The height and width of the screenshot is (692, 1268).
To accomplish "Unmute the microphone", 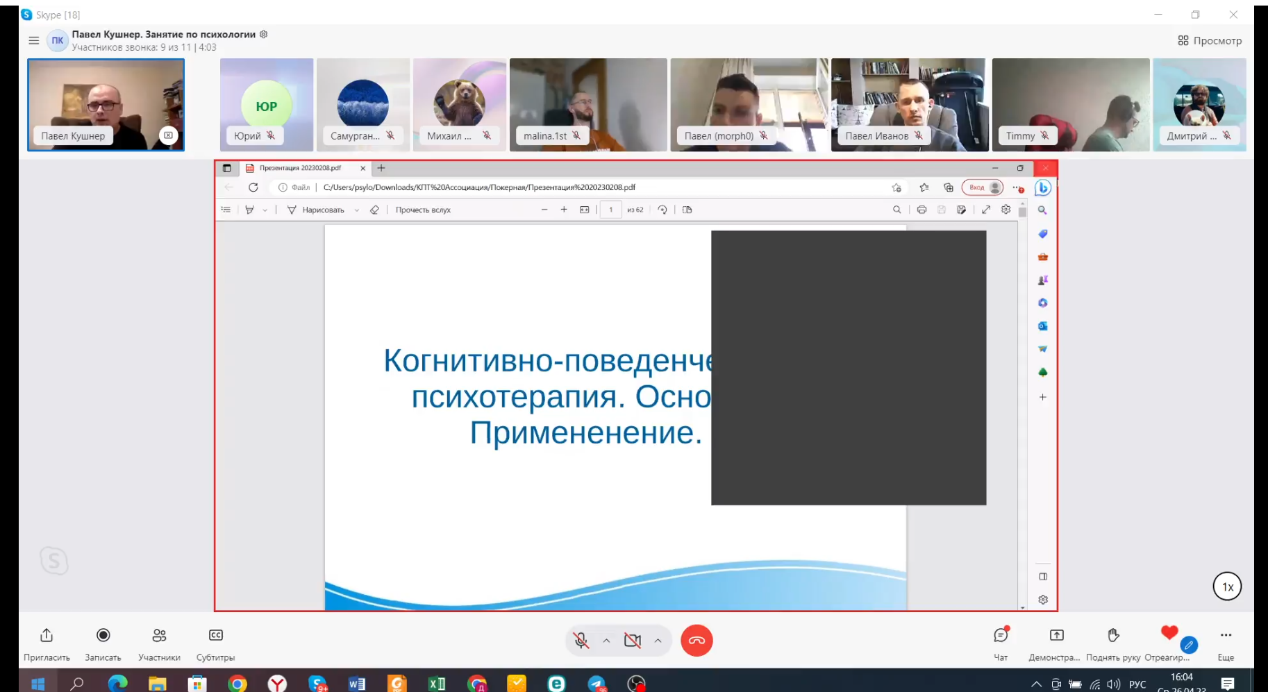I will click(582, 641).
